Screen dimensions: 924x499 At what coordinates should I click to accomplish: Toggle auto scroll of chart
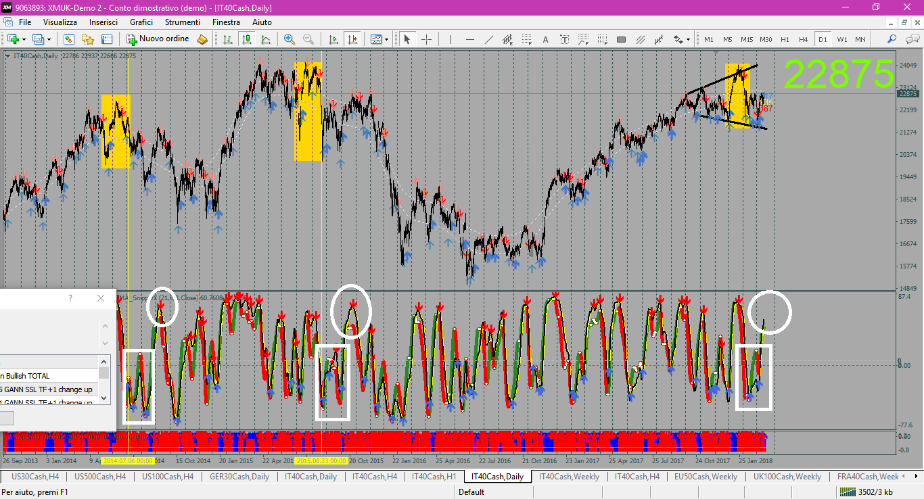[333, 39]
